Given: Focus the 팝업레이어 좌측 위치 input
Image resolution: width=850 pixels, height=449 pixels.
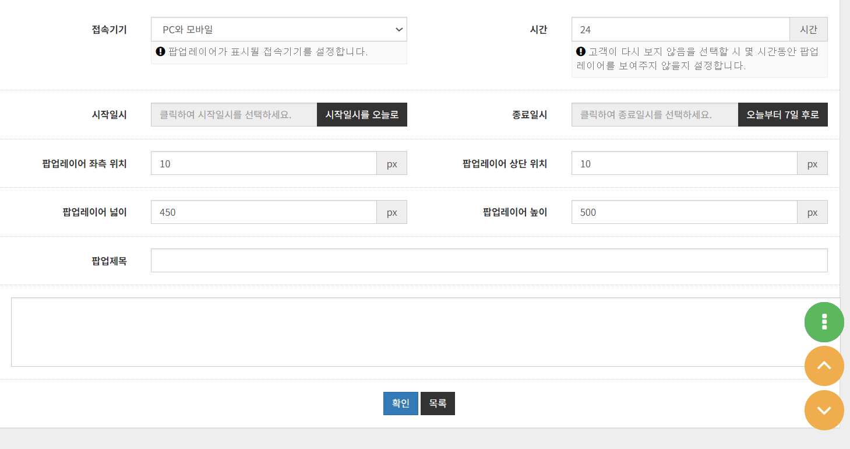Looking at the screenshot, I should click(x=264, y=163).
